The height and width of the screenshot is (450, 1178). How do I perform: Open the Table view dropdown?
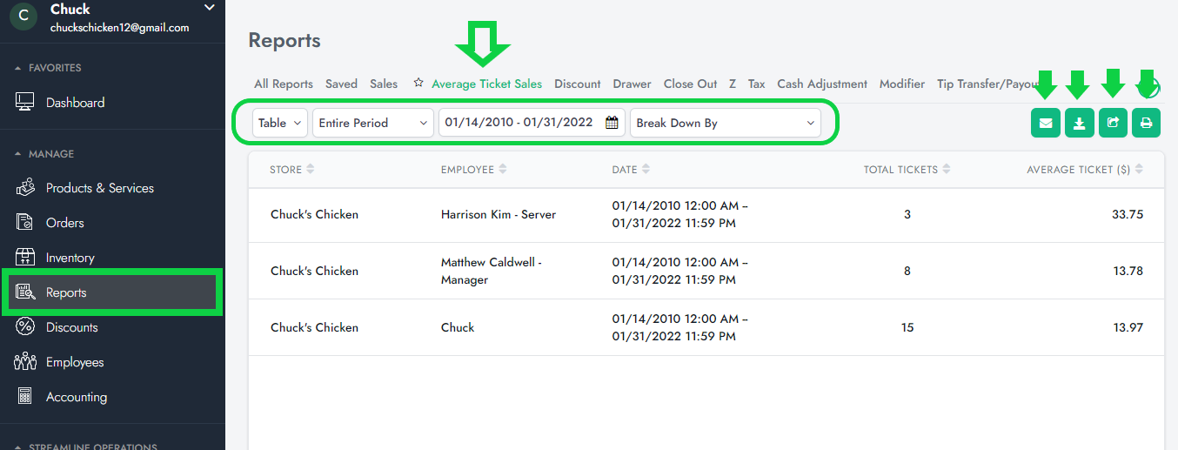(x=279, y=123)
